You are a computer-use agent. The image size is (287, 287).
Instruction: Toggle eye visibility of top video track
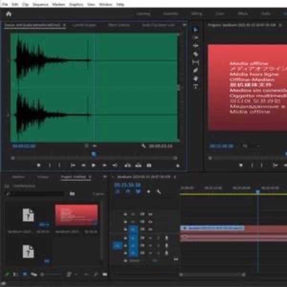(x=150, y=214)
